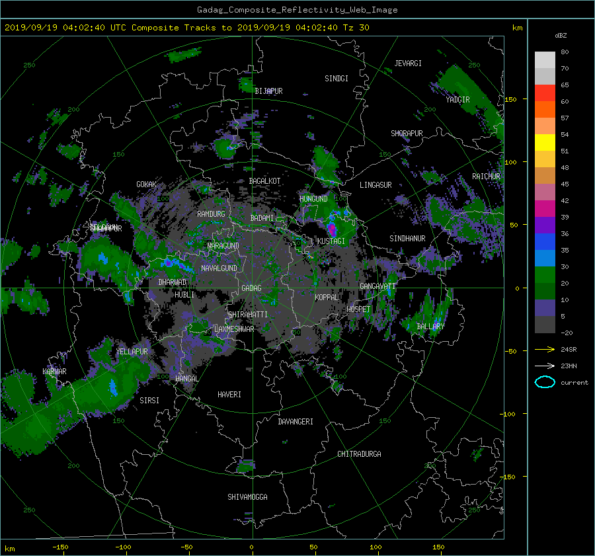Click the HOSPET city label
Screen dimensions: 595x556
(x=358, y=309)
